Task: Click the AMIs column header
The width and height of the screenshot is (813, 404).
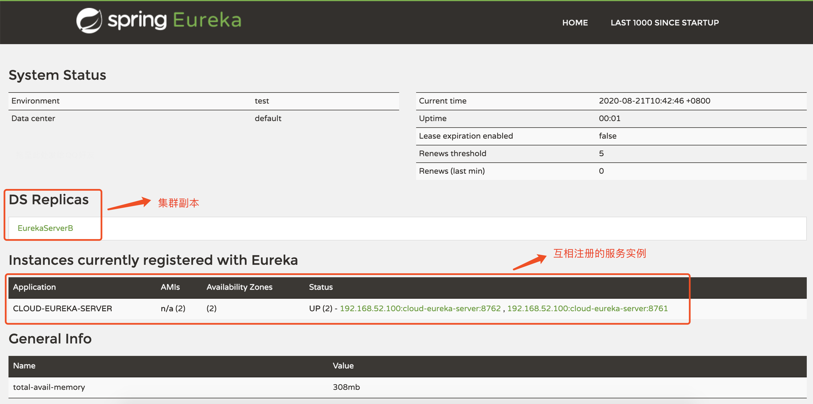Action: (170, 287)
